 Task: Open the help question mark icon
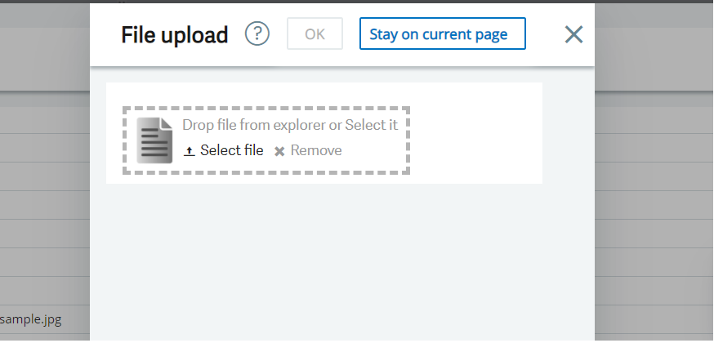click(257, 34)
